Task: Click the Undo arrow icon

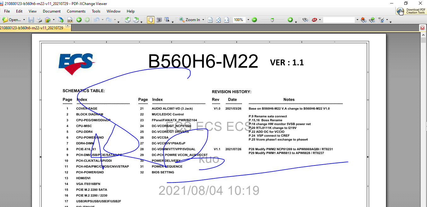Action: click(x=96, y=20)
